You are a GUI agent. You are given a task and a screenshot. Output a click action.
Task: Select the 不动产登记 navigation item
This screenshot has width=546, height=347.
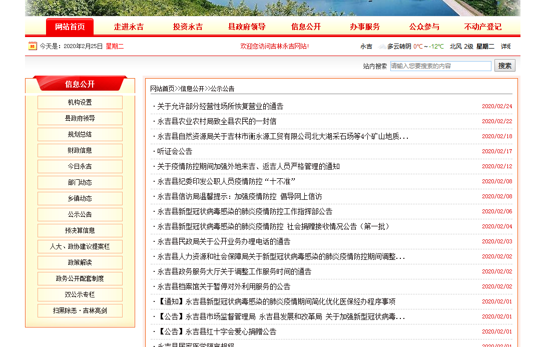pyautogui.click(x=482, y=27)
